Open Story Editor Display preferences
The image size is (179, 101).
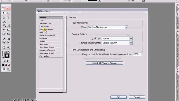[x=51, y=47]
